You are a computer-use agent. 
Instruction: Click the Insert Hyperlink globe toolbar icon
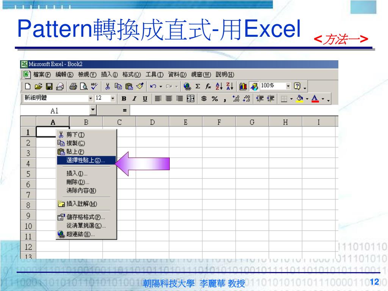pyautogui.click(x=187, y=86)
